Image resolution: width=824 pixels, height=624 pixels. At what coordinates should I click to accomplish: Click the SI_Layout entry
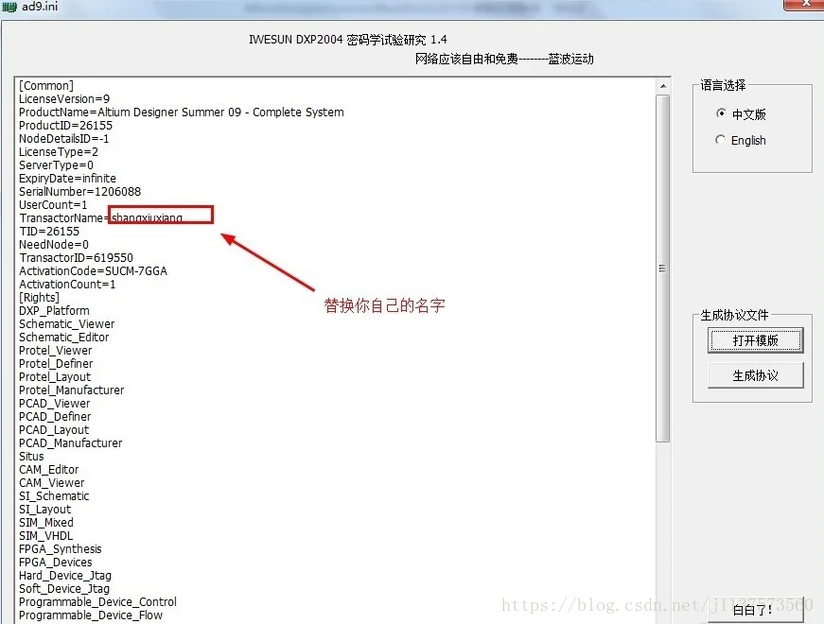click(x=45, y=510)
